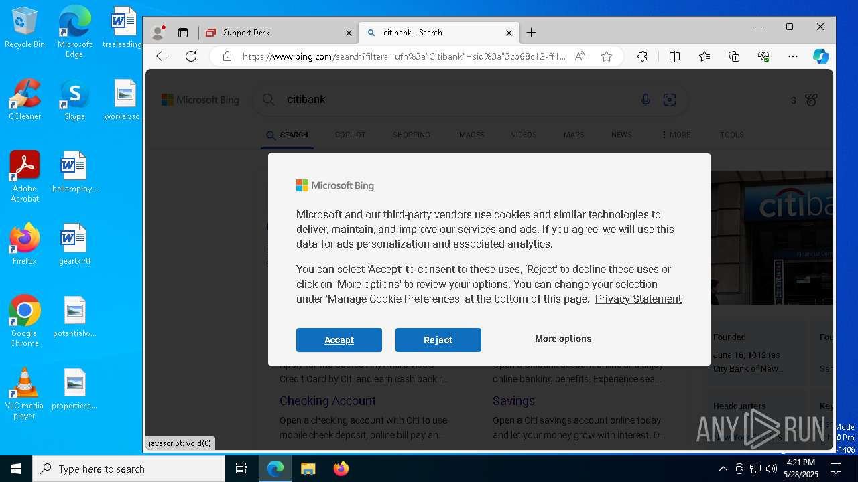Image resolution: width=858 pixels, height=482 pixels.
Task: Open Firefox from the taskbar
Action: pos(341,469)
